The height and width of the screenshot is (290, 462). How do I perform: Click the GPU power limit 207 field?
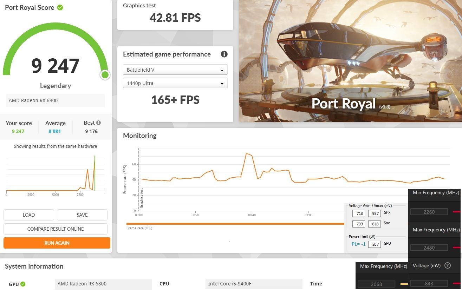[375, 244]
